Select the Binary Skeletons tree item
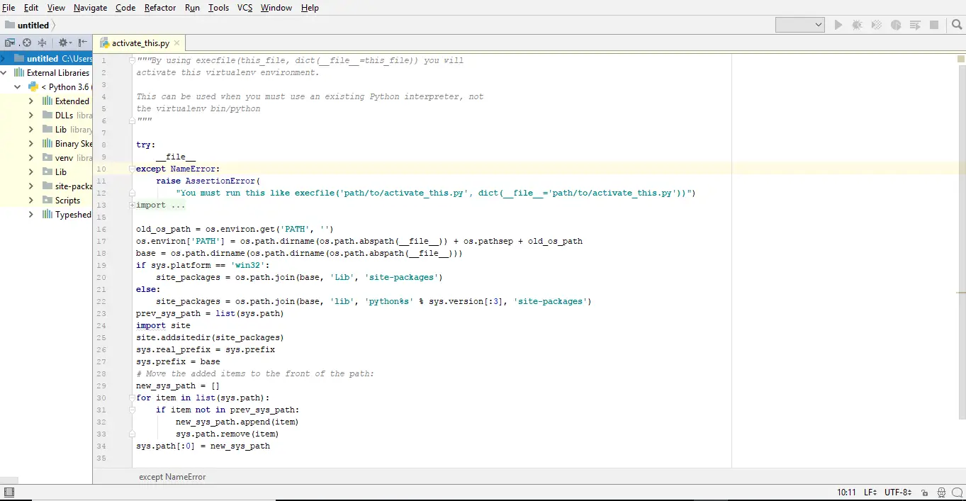The height and width of the screenshot is (501, 966). tap(74, 144)
